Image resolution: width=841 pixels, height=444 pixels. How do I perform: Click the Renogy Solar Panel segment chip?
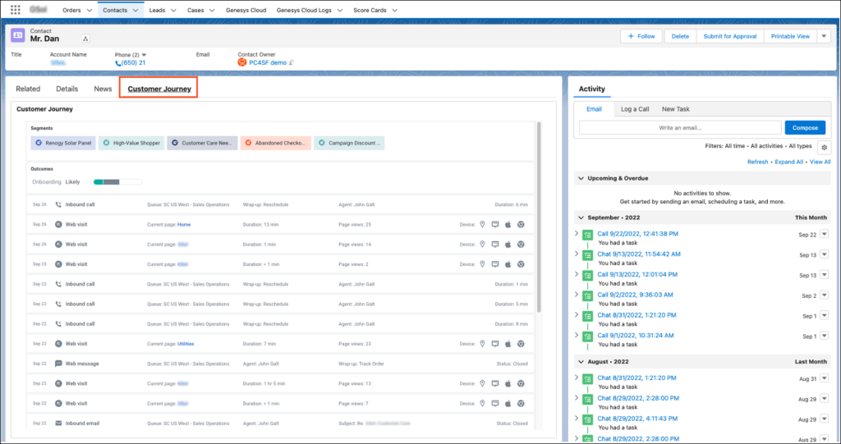[x=63, y=143]
